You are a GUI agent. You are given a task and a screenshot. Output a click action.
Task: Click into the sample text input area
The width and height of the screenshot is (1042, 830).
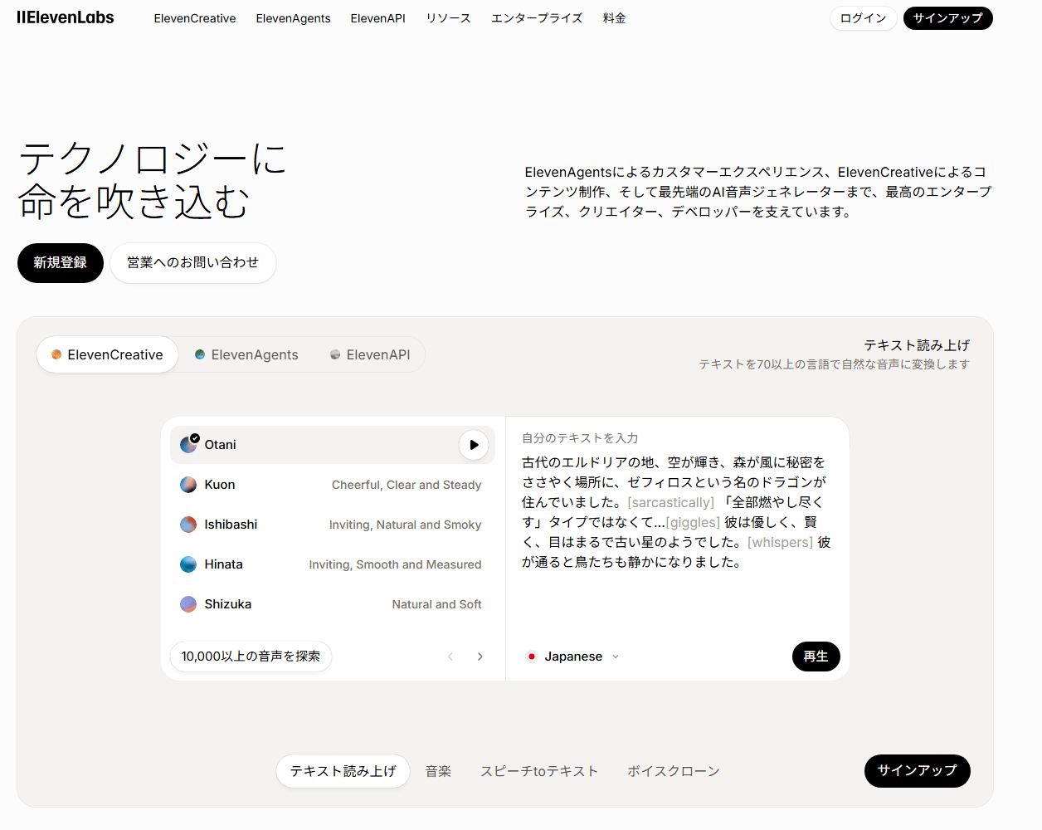pyautogui.click(x=676, y=531)
